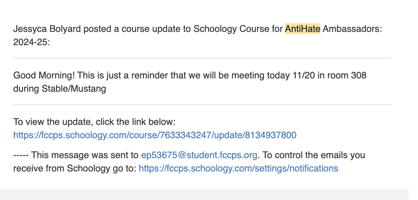Click the divider line below the header
The width and height of the screenshot is (418, 200).
coord(202,58)
